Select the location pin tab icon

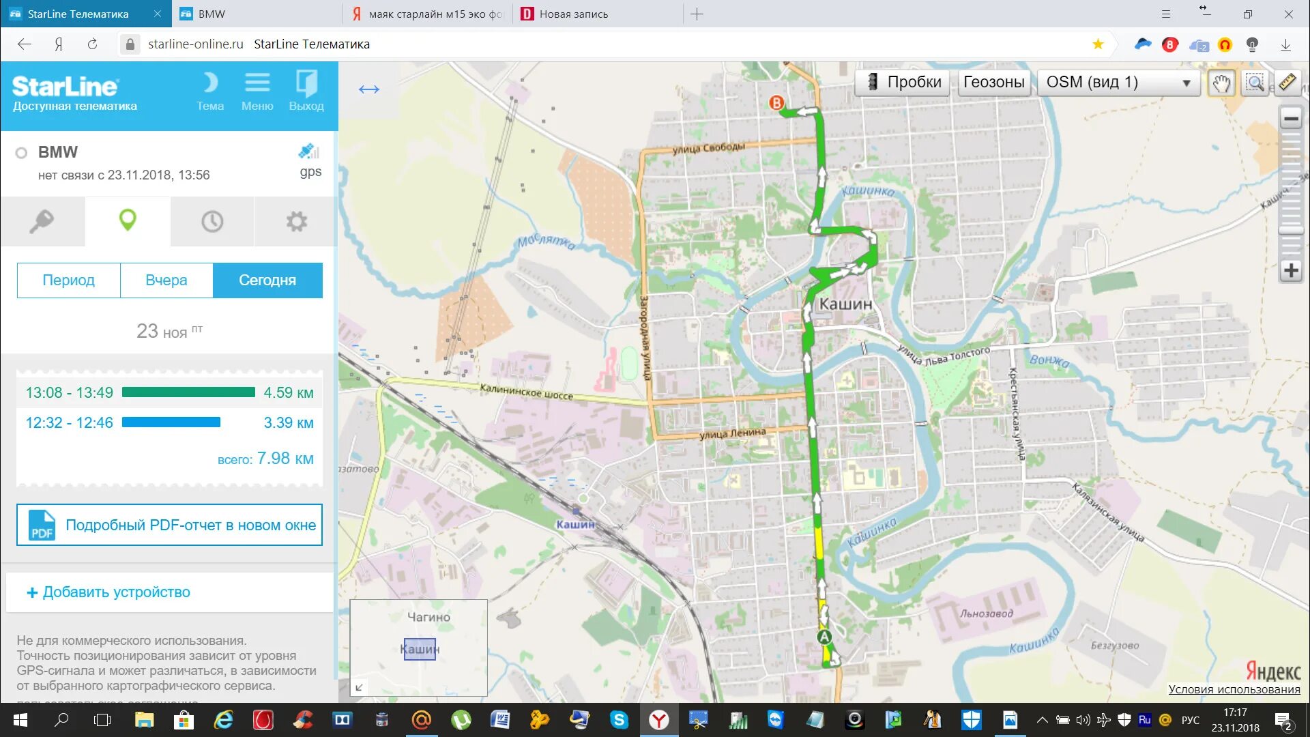[128, 220]
